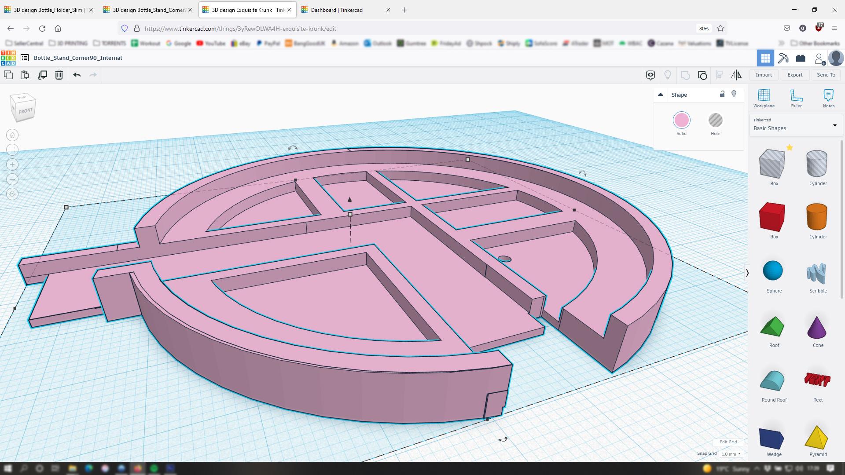The image size is (845, 475).
Task: Collapse the Shape panel arrow
Action: (x=660, y=95)
